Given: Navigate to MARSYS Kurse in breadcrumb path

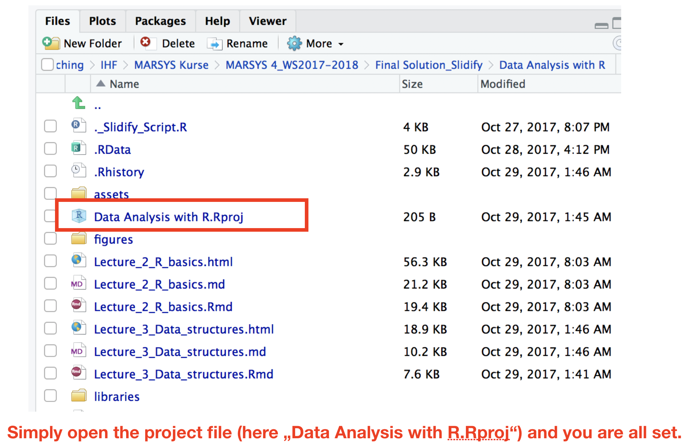Looking at the screenshot, I should coord(171,65).
